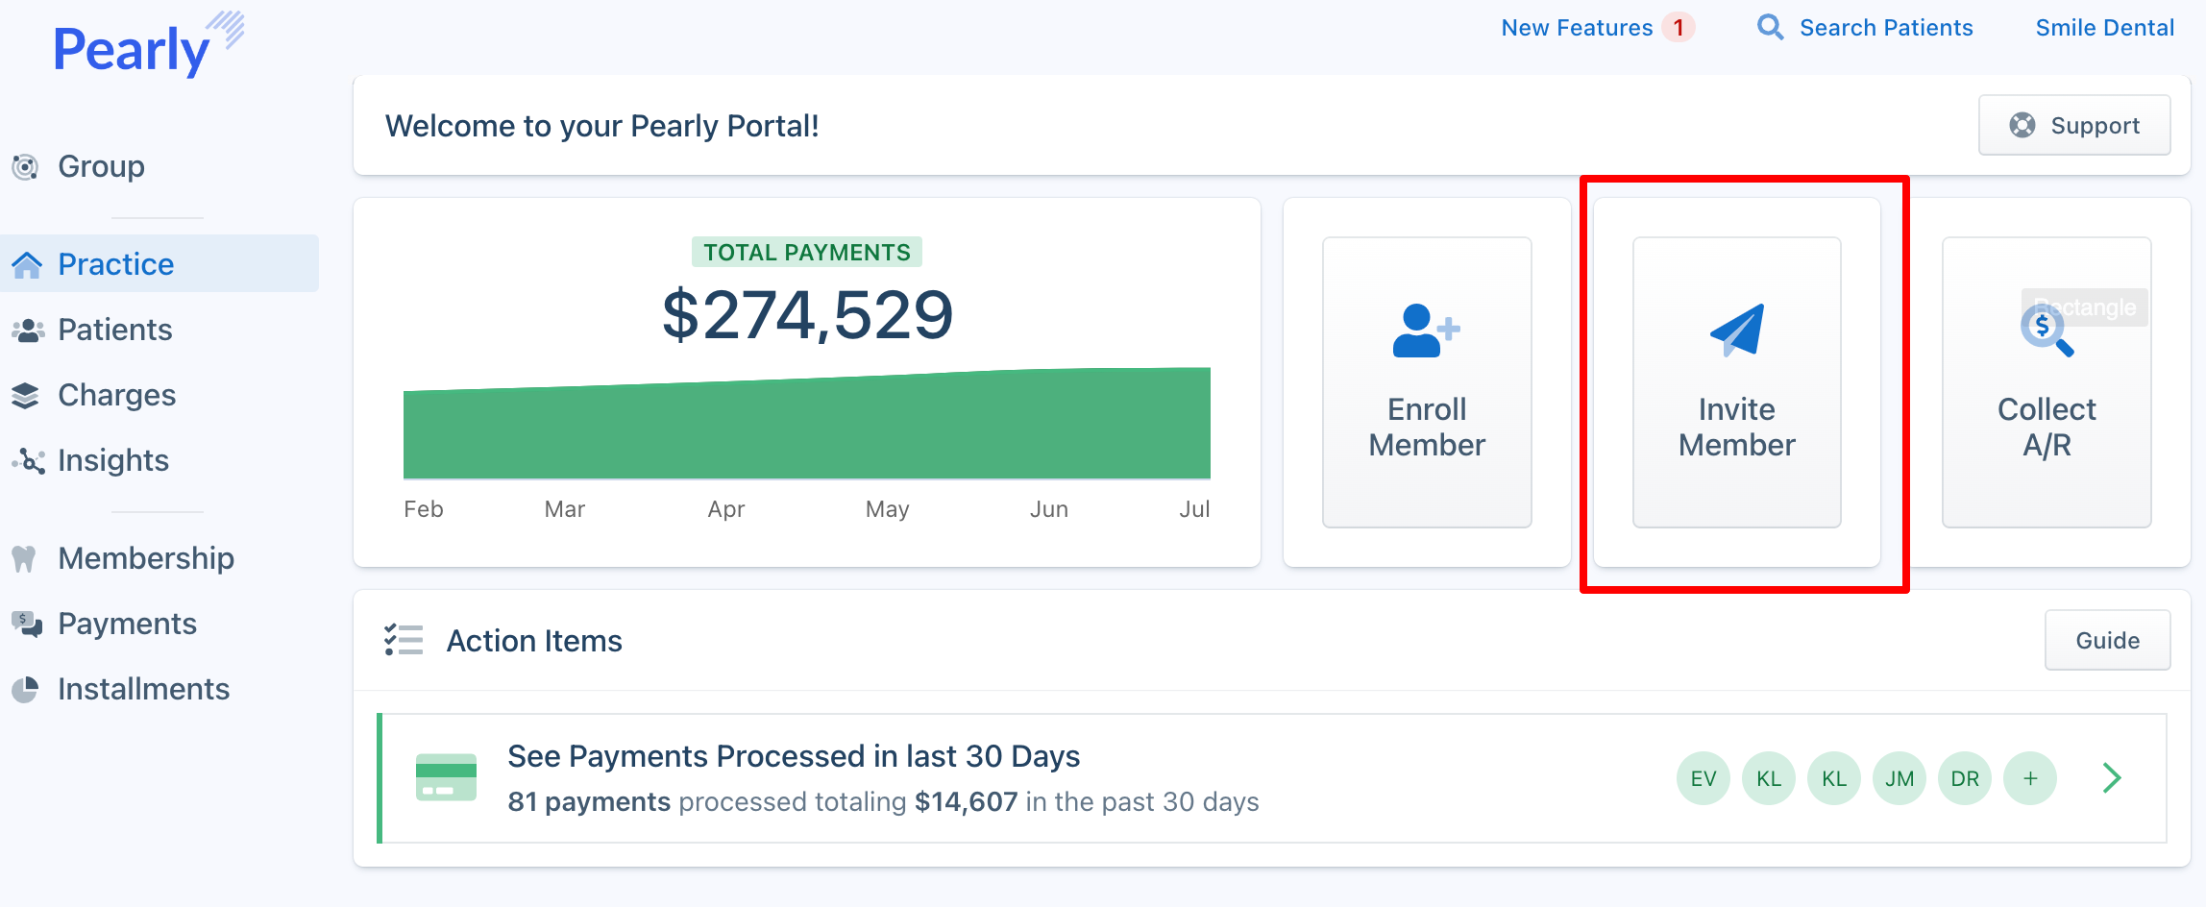Click the New Features link
This screenshot has height=907, width=2206.
pos(1576,28)
